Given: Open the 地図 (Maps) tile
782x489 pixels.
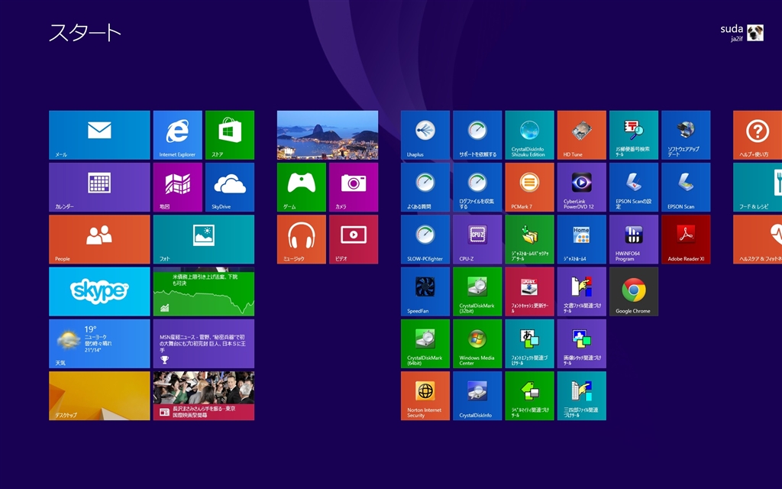Looking at the screenshot, I should 177,187.
